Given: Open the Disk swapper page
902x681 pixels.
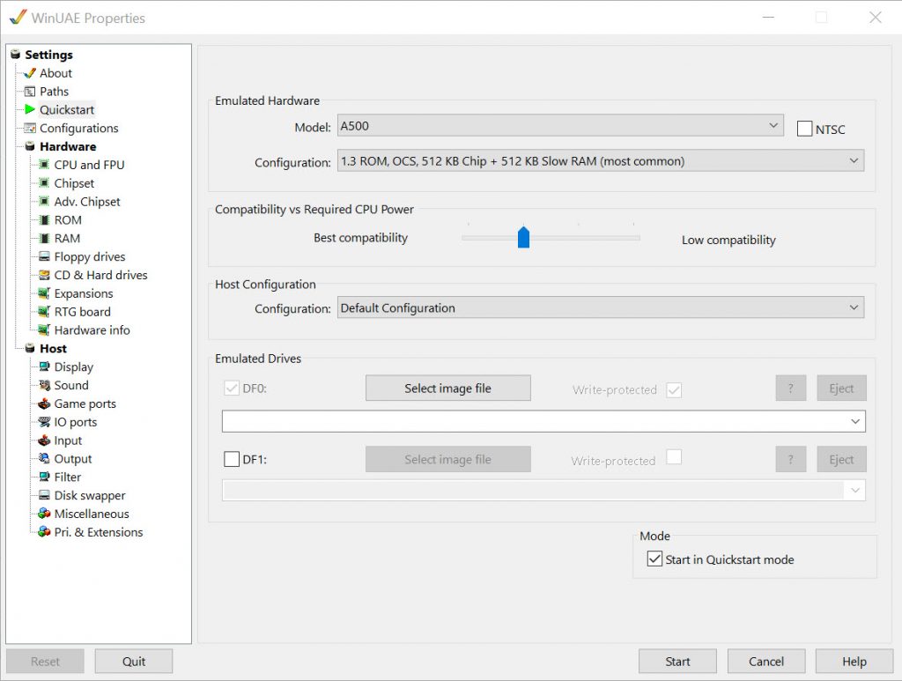Looking at the screenshot, I should (90, 495).
